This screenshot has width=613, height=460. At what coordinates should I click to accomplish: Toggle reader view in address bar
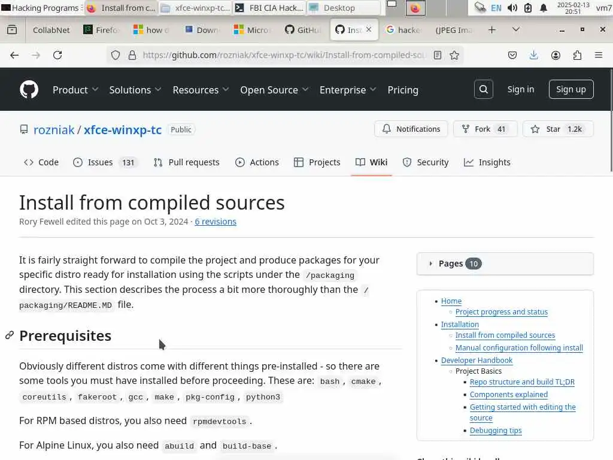tap(438, 55)
